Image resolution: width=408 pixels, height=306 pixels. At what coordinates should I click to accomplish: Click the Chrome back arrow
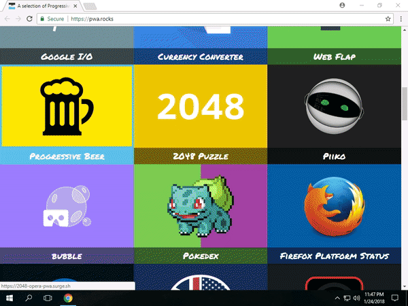(x=7, y=19)
